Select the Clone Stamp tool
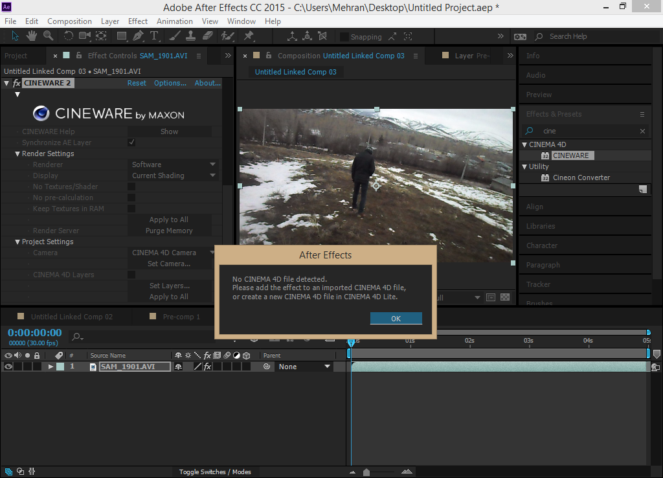Screen dimensions: 663x478 (191, 36)
